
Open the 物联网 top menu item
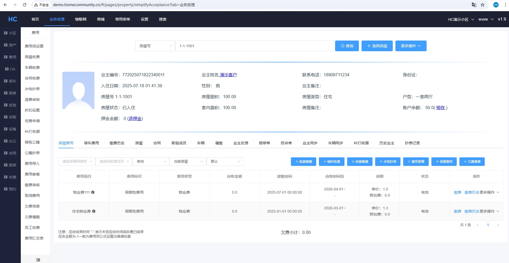coord(81,19)
